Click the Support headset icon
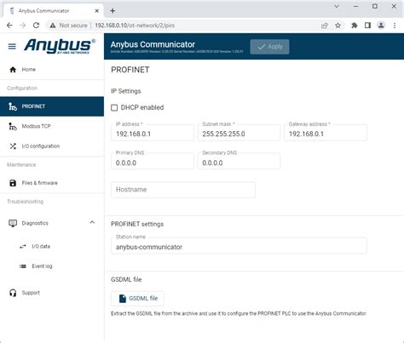This screenshot has width=404, height=343. tap(13, 293)
